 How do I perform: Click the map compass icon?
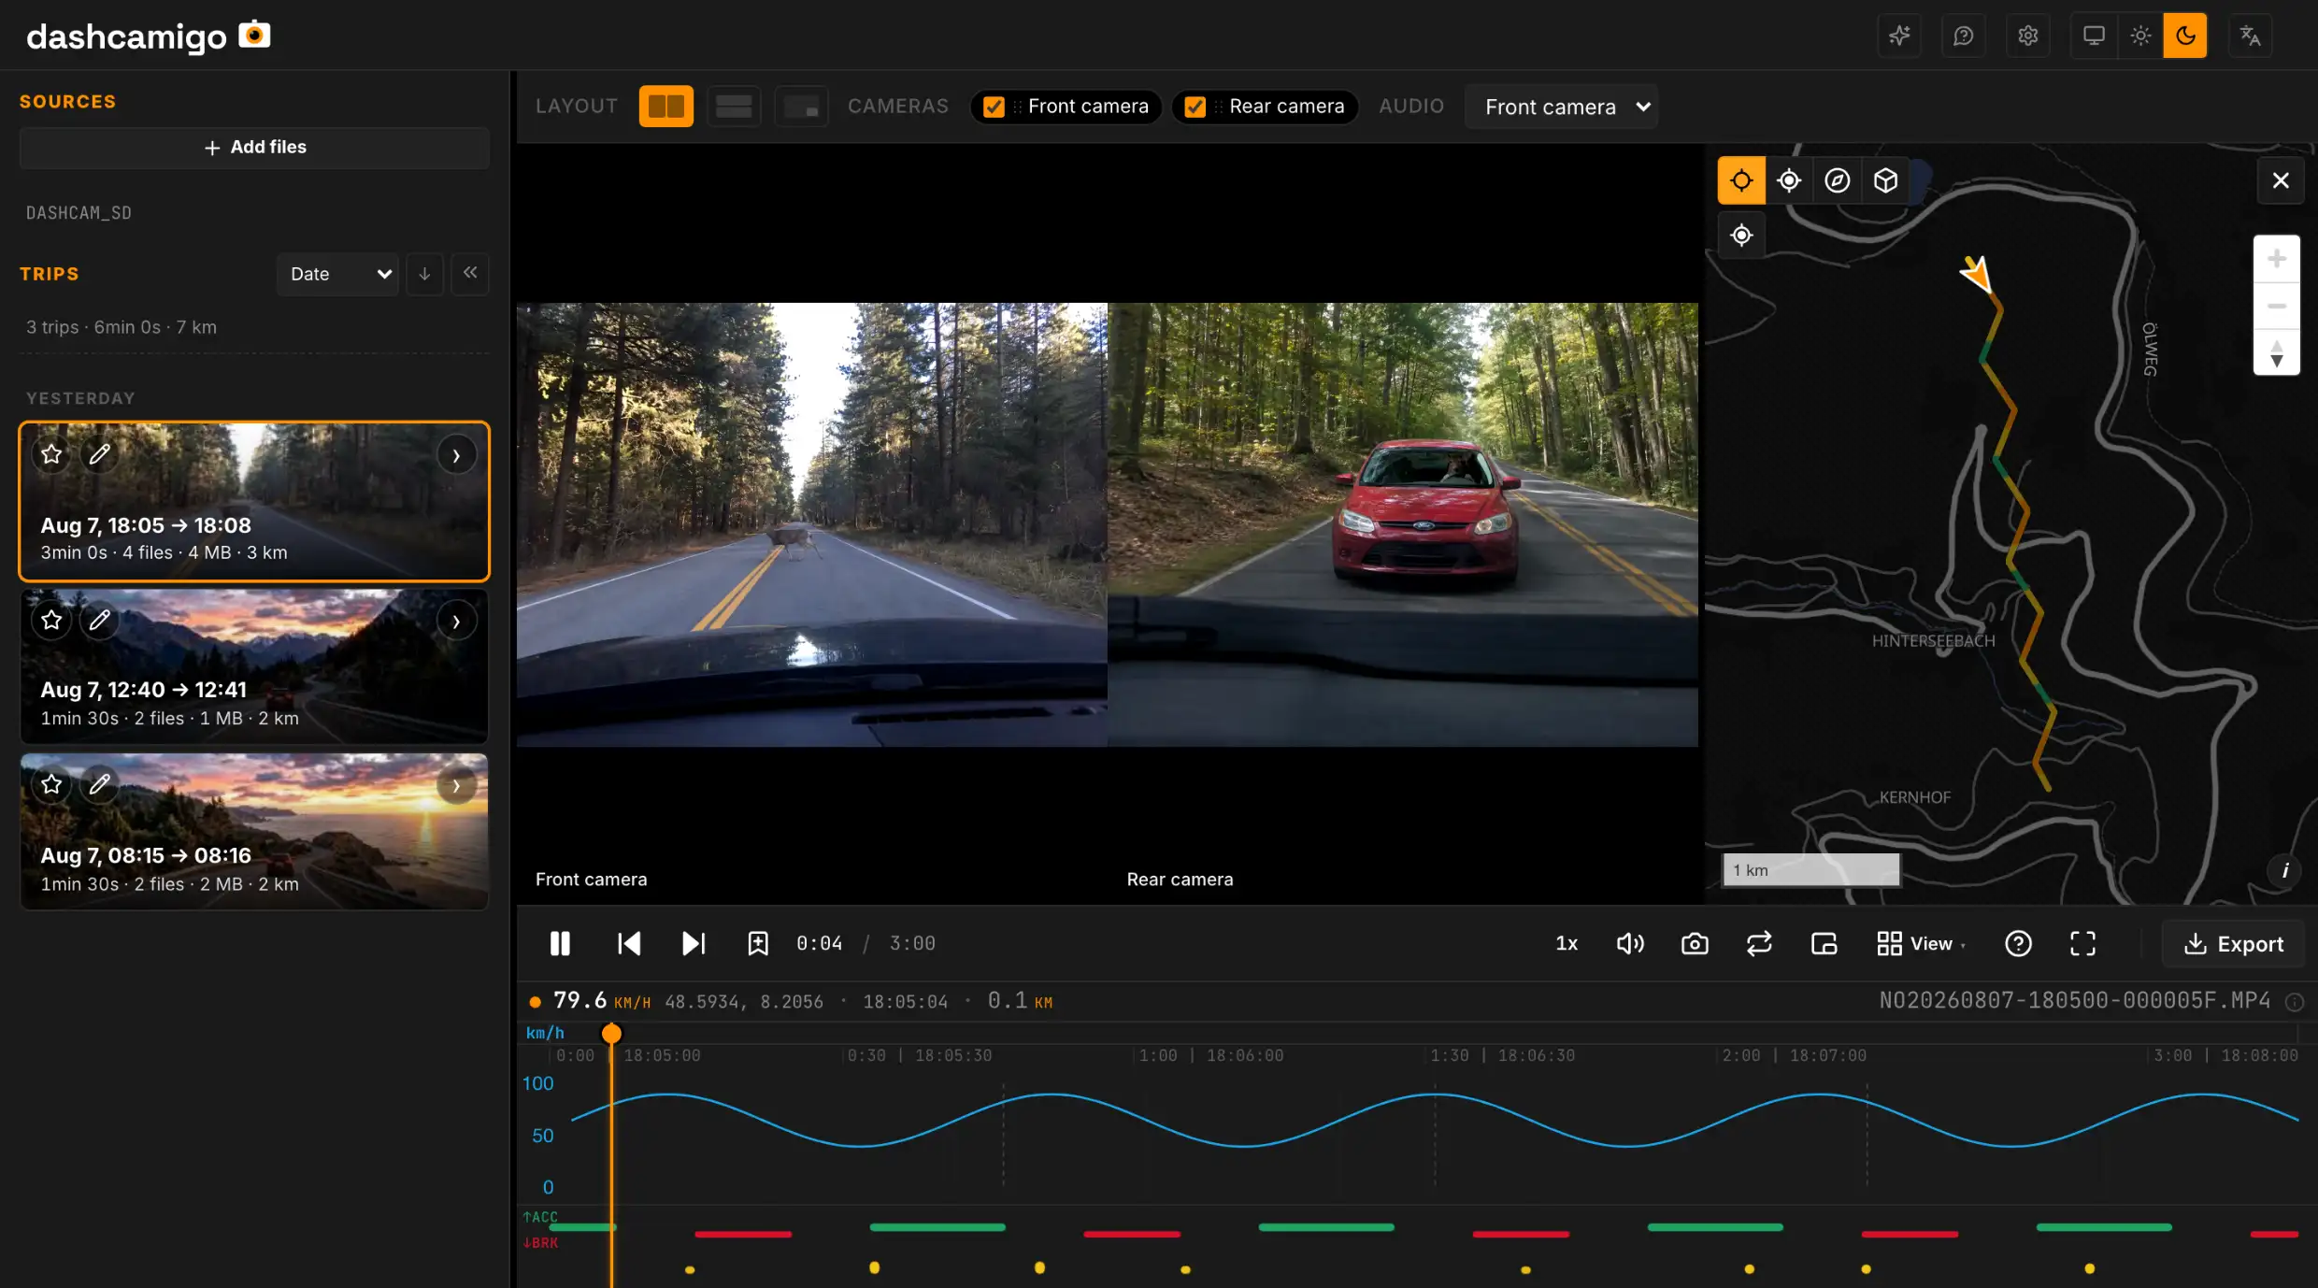[x=1837, y=180]
